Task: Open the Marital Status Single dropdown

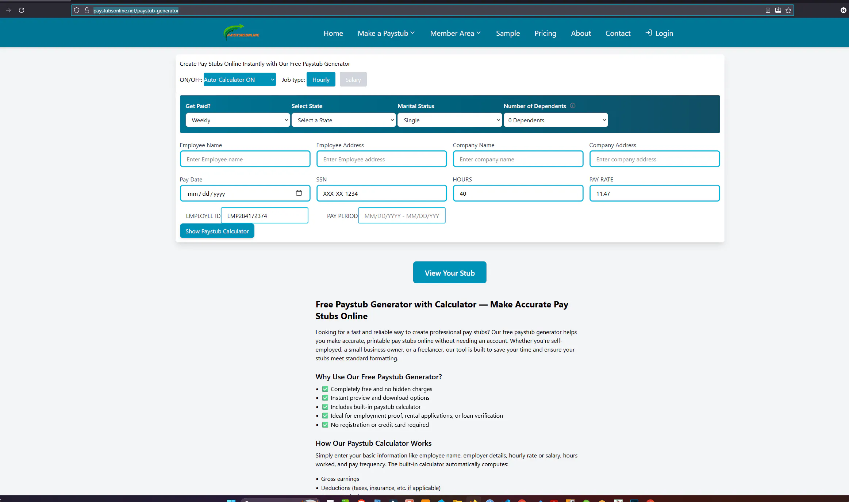Action: pos(450,120)
